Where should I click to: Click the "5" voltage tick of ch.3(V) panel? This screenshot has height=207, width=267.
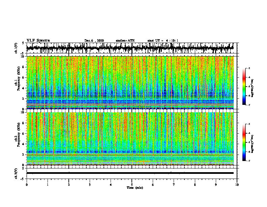tap(23, 168)
